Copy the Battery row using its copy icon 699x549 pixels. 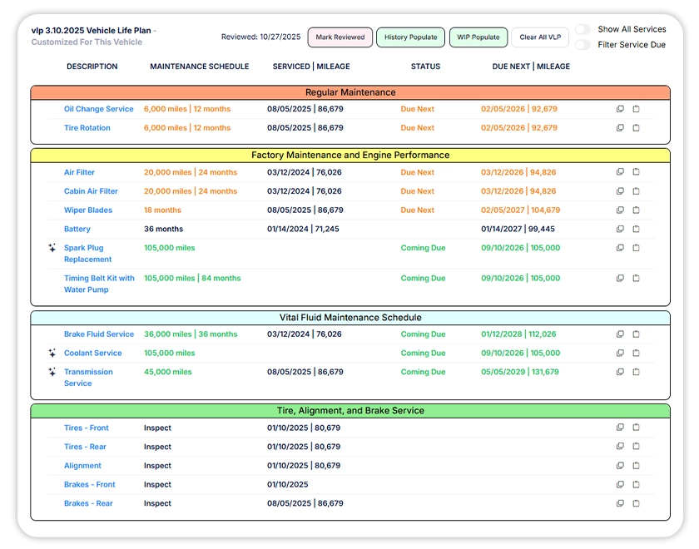tap(620, 229)
